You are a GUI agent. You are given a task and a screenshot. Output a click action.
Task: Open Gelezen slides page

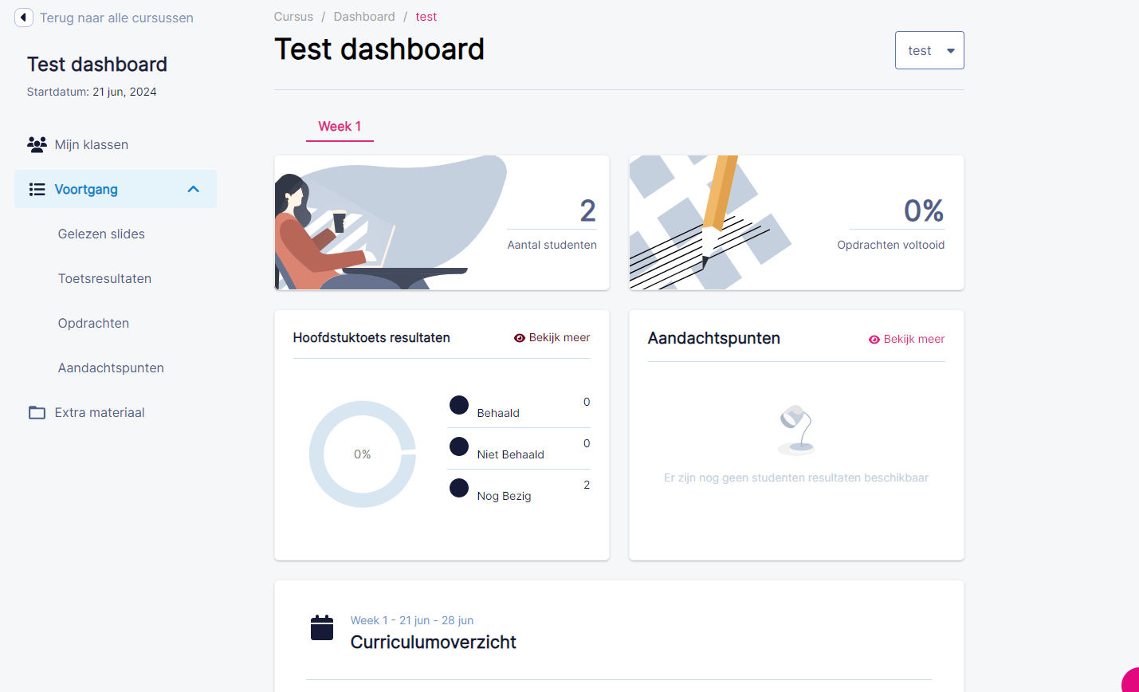coord(101,234)
